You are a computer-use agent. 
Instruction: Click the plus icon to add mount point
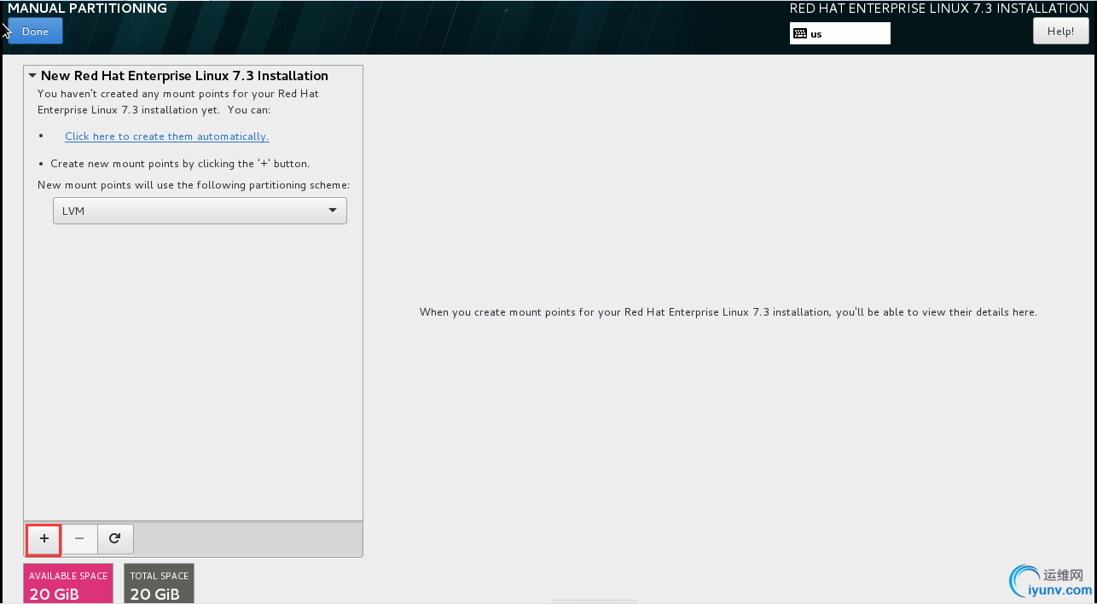pyautogui.click(x=44, y=539)
